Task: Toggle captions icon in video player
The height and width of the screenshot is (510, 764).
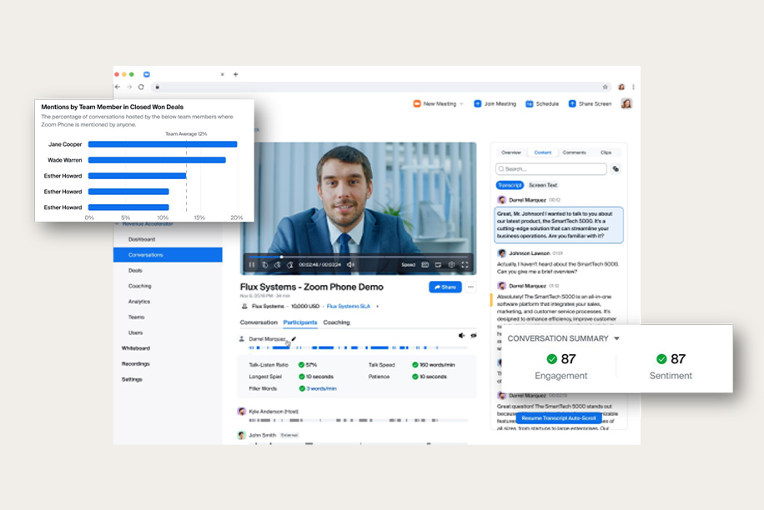Action: [x=425, y=265]
